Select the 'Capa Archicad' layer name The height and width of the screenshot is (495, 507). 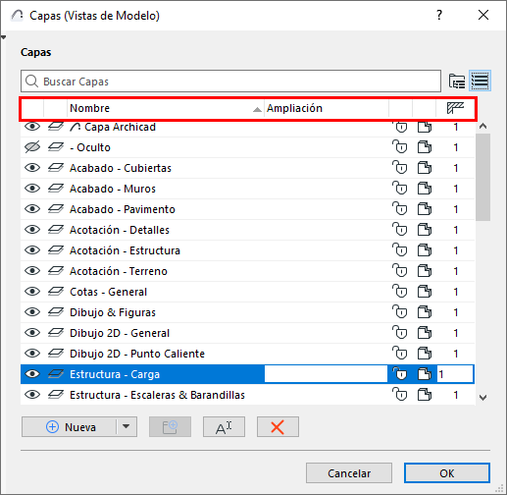click(120, 127)
